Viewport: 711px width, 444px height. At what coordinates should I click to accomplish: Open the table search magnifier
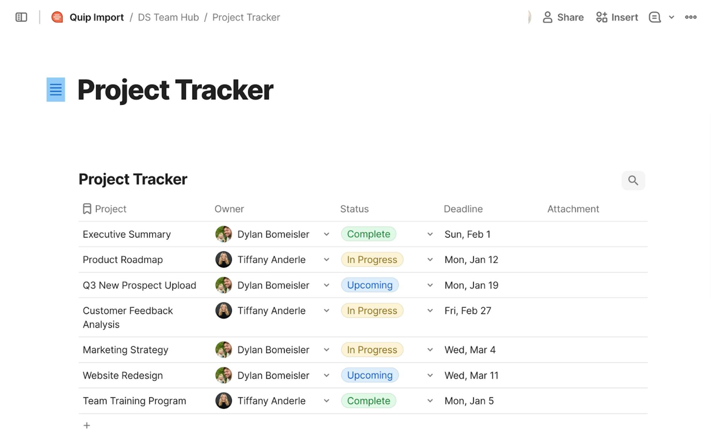coord(633,180)
